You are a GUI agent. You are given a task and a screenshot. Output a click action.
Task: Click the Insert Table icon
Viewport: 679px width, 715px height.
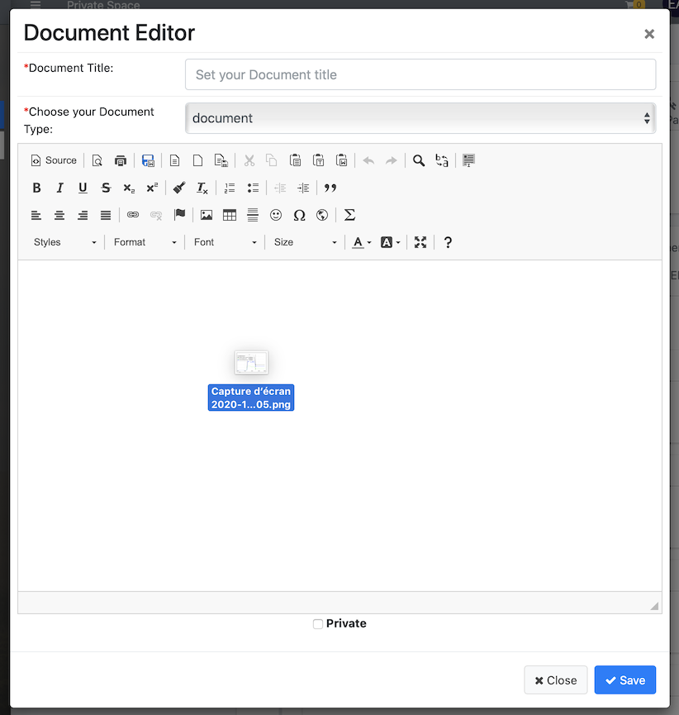click(230, 215)
